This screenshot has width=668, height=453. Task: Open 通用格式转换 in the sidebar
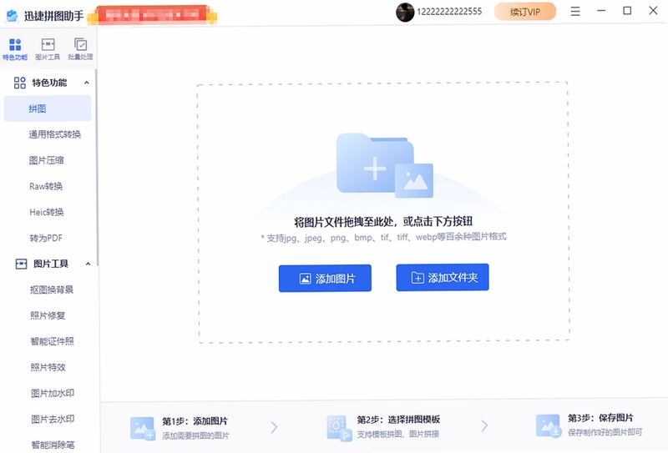coord(54,134)
